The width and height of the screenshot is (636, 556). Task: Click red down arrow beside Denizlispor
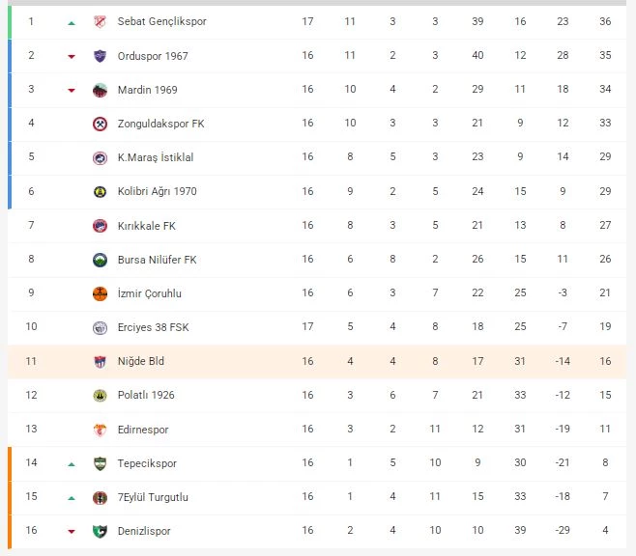pos(72,531)
